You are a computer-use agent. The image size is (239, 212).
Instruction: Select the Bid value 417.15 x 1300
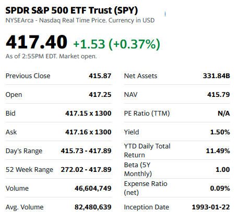coord(88,114)
